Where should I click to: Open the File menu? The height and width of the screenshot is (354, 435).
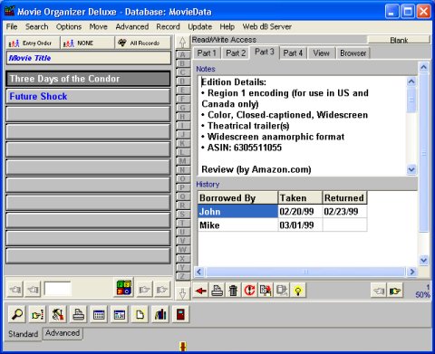(12, 26)
